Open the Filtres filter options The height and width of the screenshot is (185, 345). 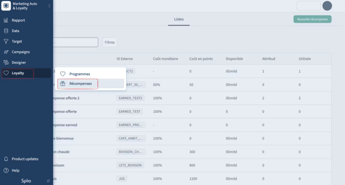[x=110, y=42]
